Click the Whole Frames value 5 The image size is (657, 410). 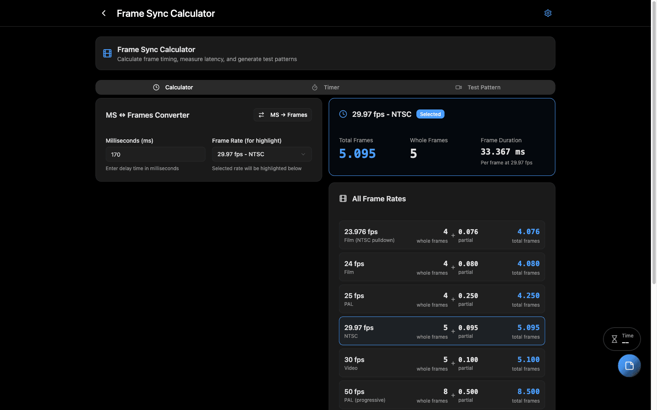(x=413, y=153)
